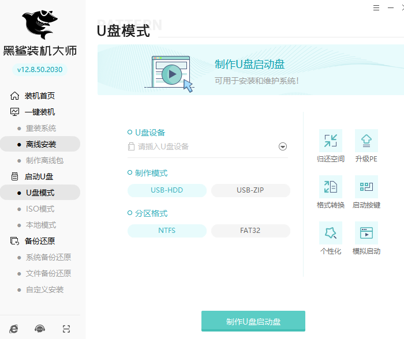This screenshot has height=339, width=404.
Task: Select USB-ZIP creation mode
Action: coord(250,190)
